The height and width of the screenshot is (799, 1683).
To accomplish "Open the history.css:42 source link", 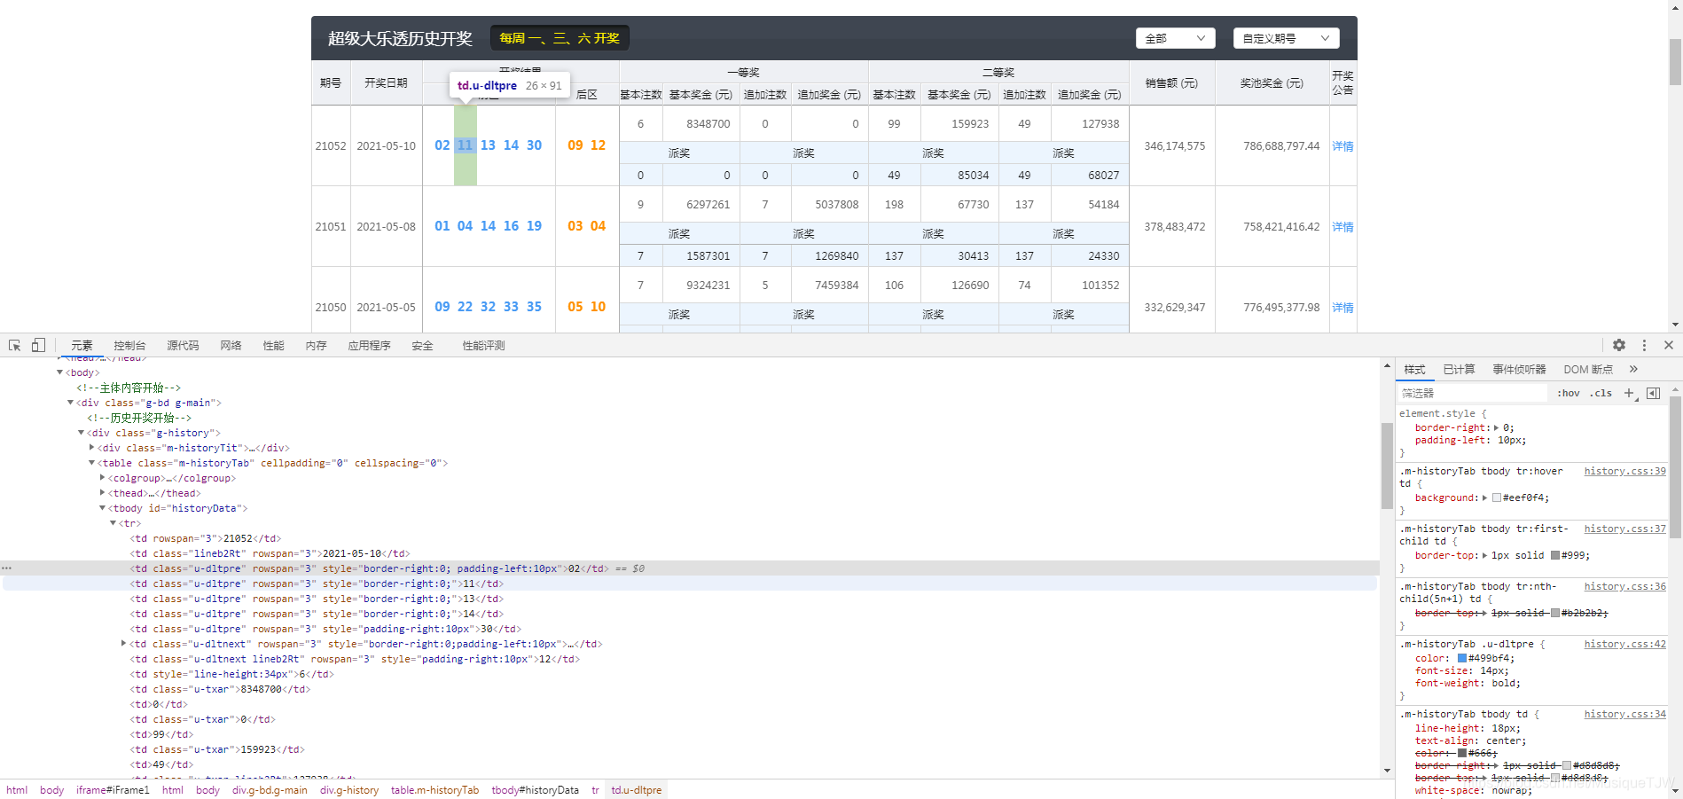I will (x=1624, y=644).
